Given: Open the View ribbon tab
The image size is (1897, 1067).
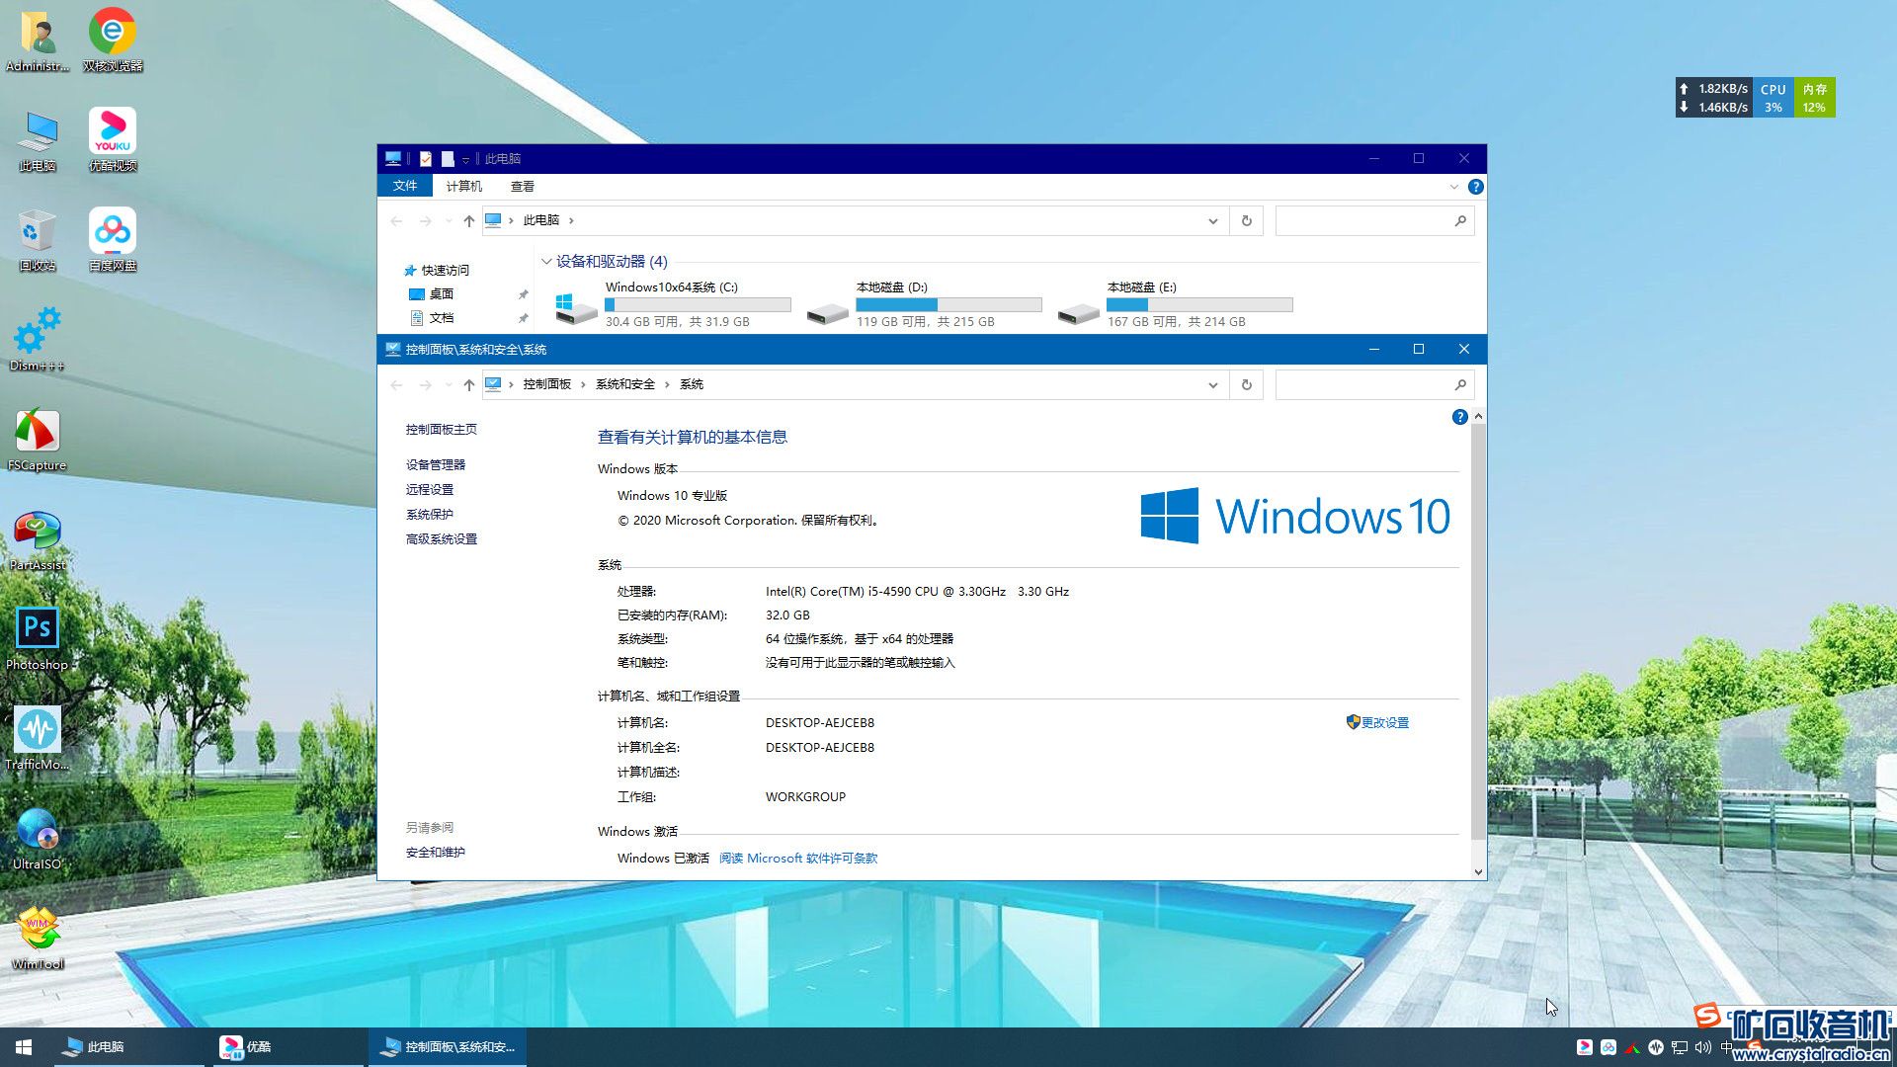Looking at the screenshot, I should [522, 186].
